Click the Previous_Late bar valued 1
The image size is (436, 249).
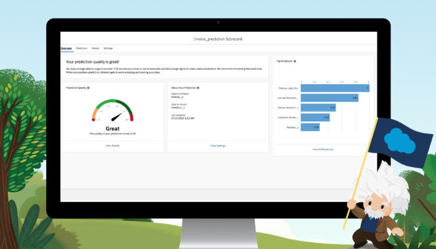coord(335,88)
